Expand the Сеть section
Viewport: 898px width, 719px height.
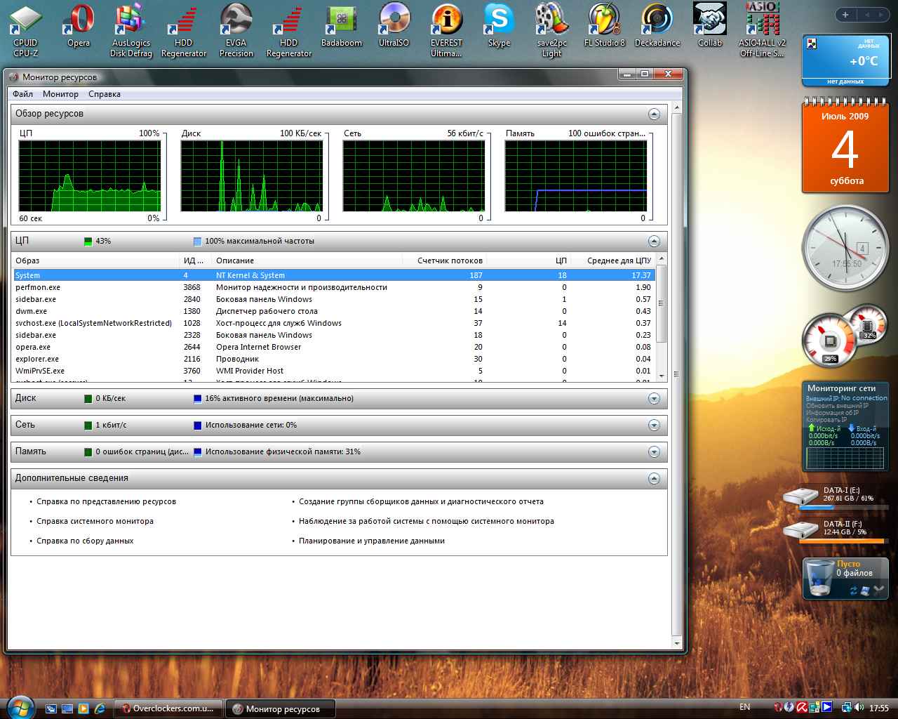point(654,426)
